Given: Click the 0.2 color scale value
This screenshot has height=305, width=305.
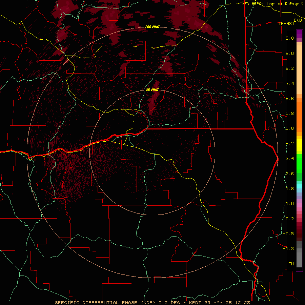Looking at the screenshot, I should point(290,219).
